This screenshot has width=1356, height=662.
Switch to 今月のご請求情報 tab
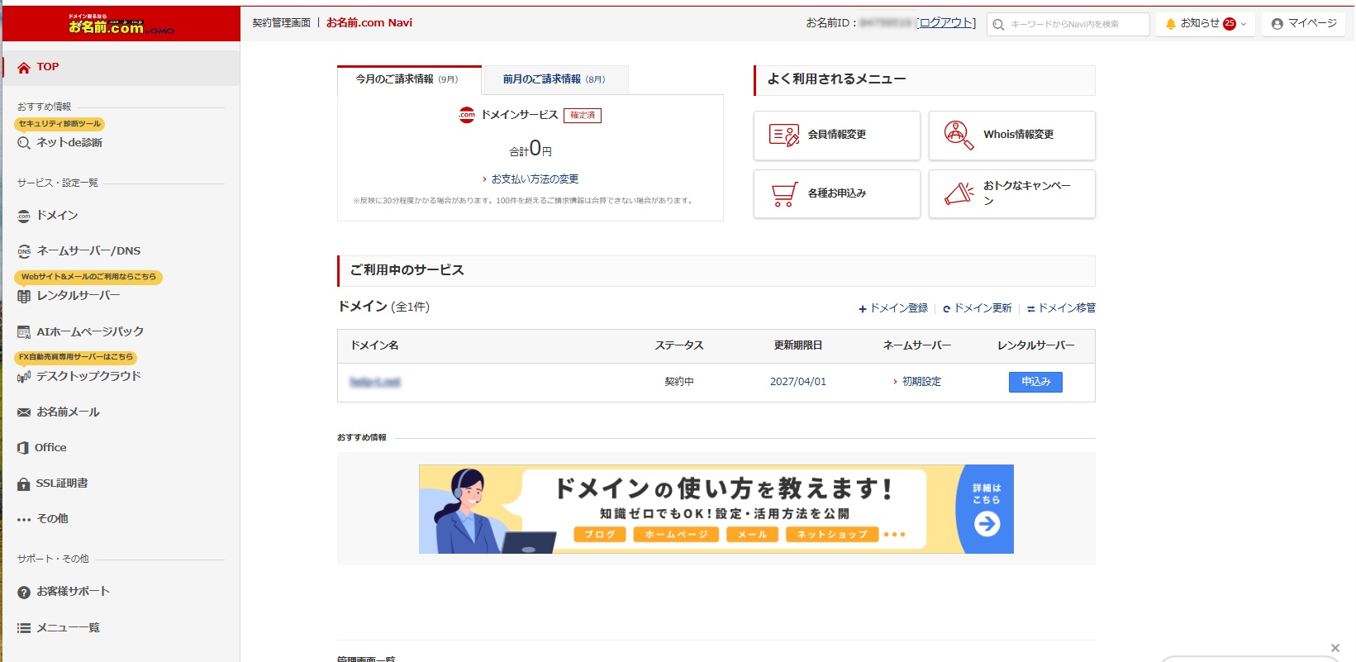(x=409, y=79)
